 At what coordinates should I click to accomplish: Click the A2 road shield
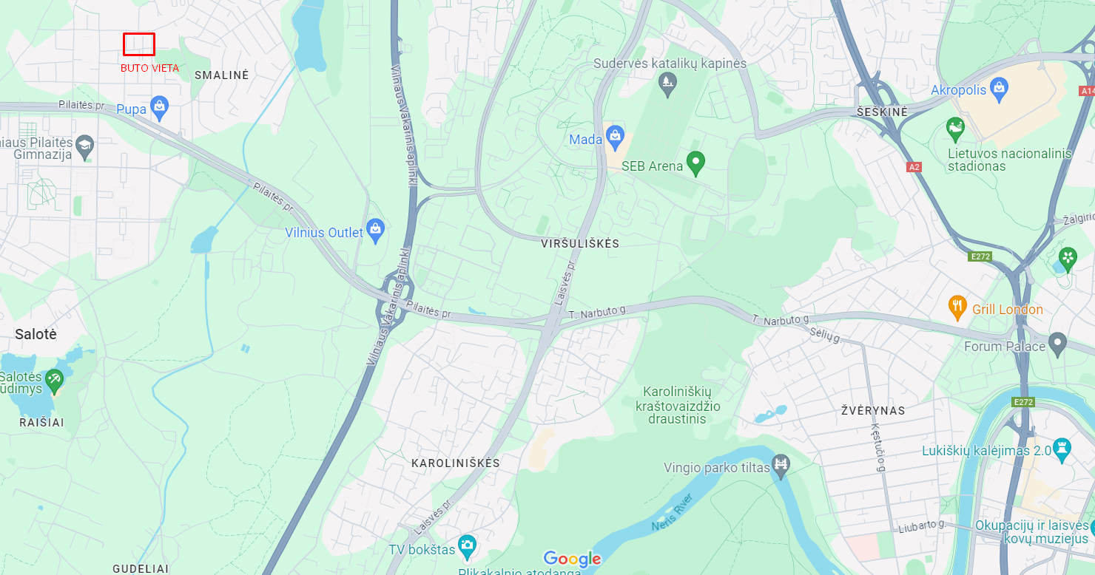tap(914, 167)
